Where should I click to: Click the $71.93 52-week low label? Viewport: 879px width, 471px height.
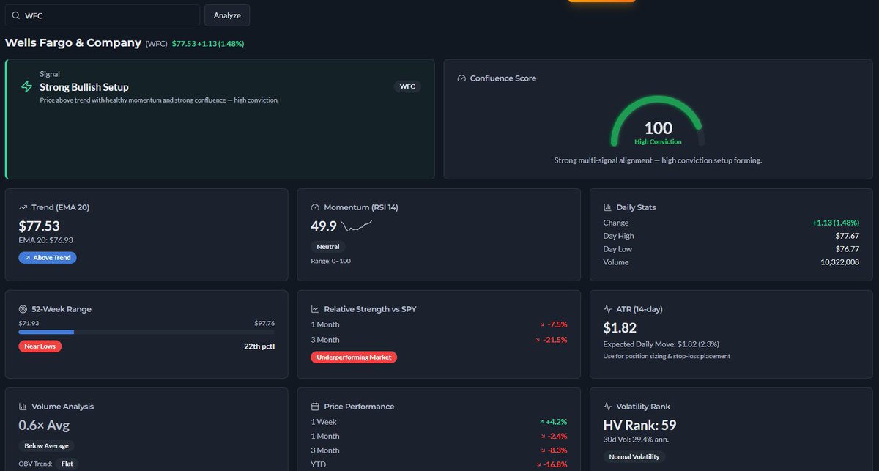[29, 323]
